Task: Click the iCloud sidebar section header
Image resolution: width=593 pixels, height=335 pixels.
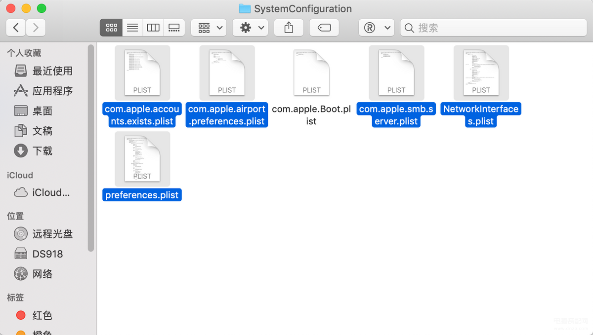Action: click(20, 175)
